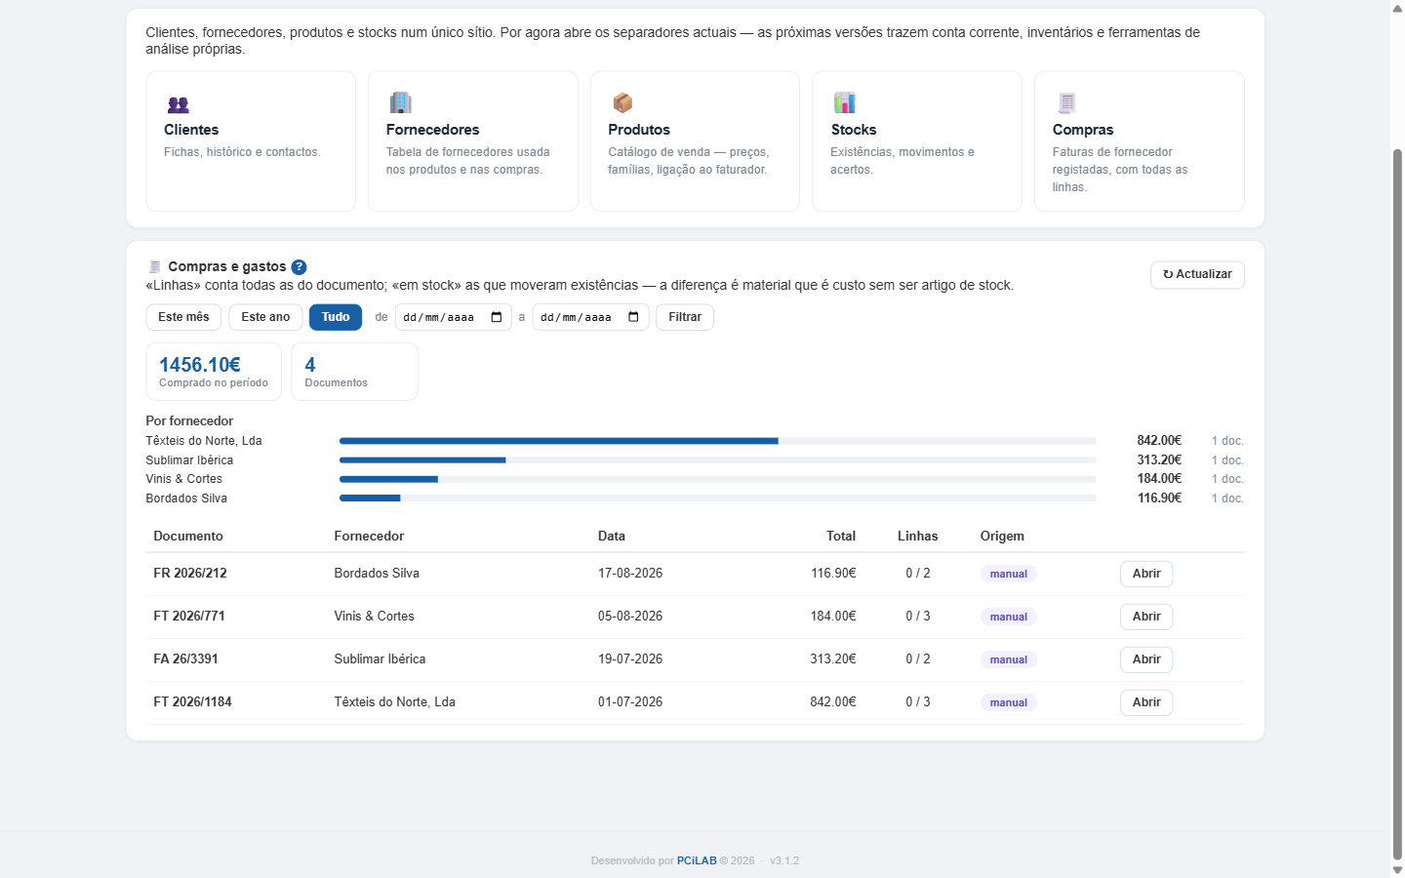This screenshot has height=878, width=1405.
Task: Click the 4 Documentos summary card
Action: (x=354, y=371)
